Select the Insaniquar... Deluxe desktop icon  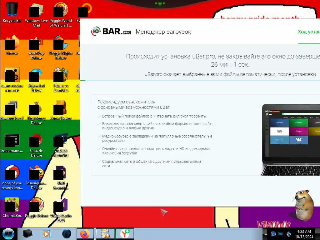coord(36,177)
